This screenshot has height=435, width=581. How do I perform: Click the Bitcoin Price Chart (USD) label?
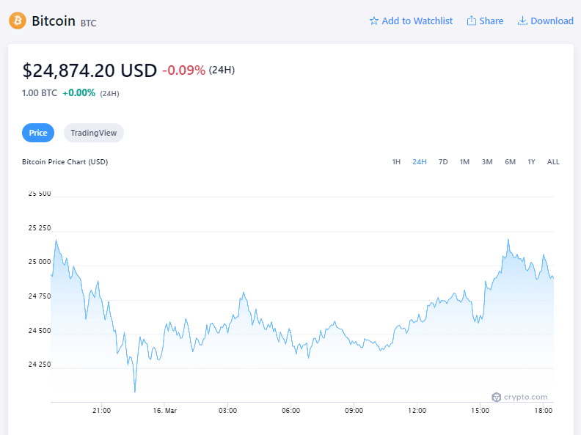click(x=65, y=162)
